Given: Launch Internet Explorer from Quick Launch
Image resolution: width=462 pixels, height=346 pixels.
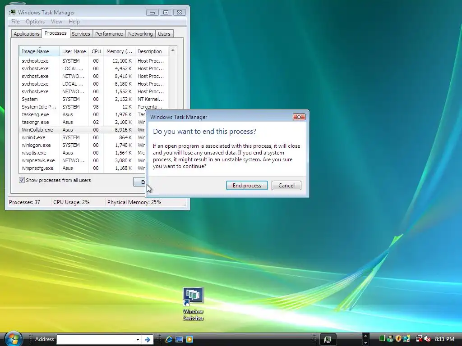Looking at the screenshot, I should (169, 339).
